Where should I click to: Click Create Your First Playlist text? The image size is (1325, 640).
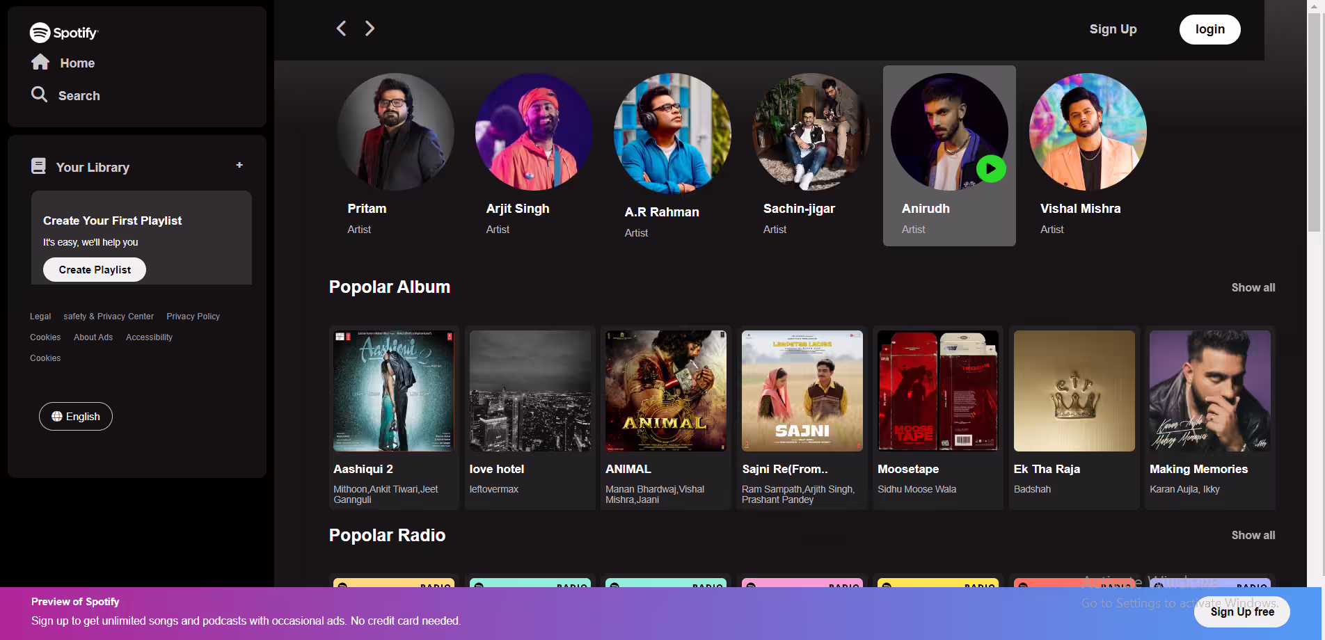pyautogui.click(x=112, y=221)
